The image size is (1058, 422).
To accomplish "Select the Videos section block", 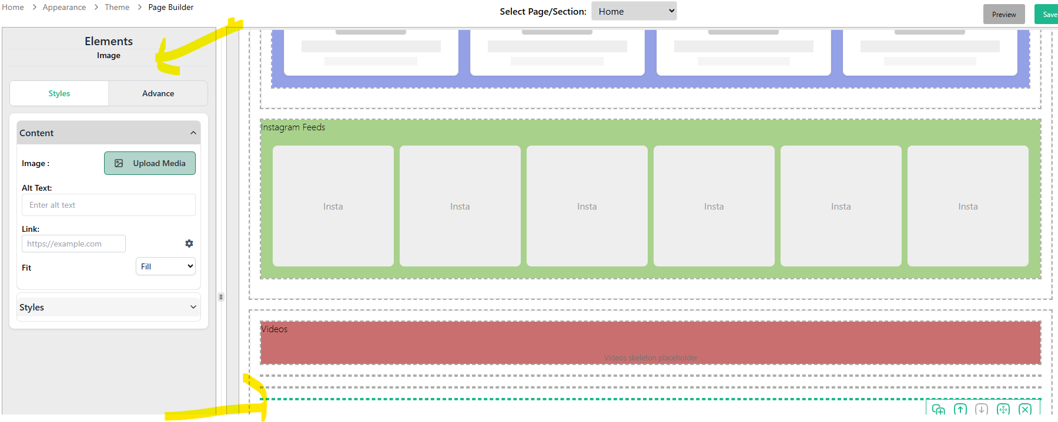I will [651, 343].
